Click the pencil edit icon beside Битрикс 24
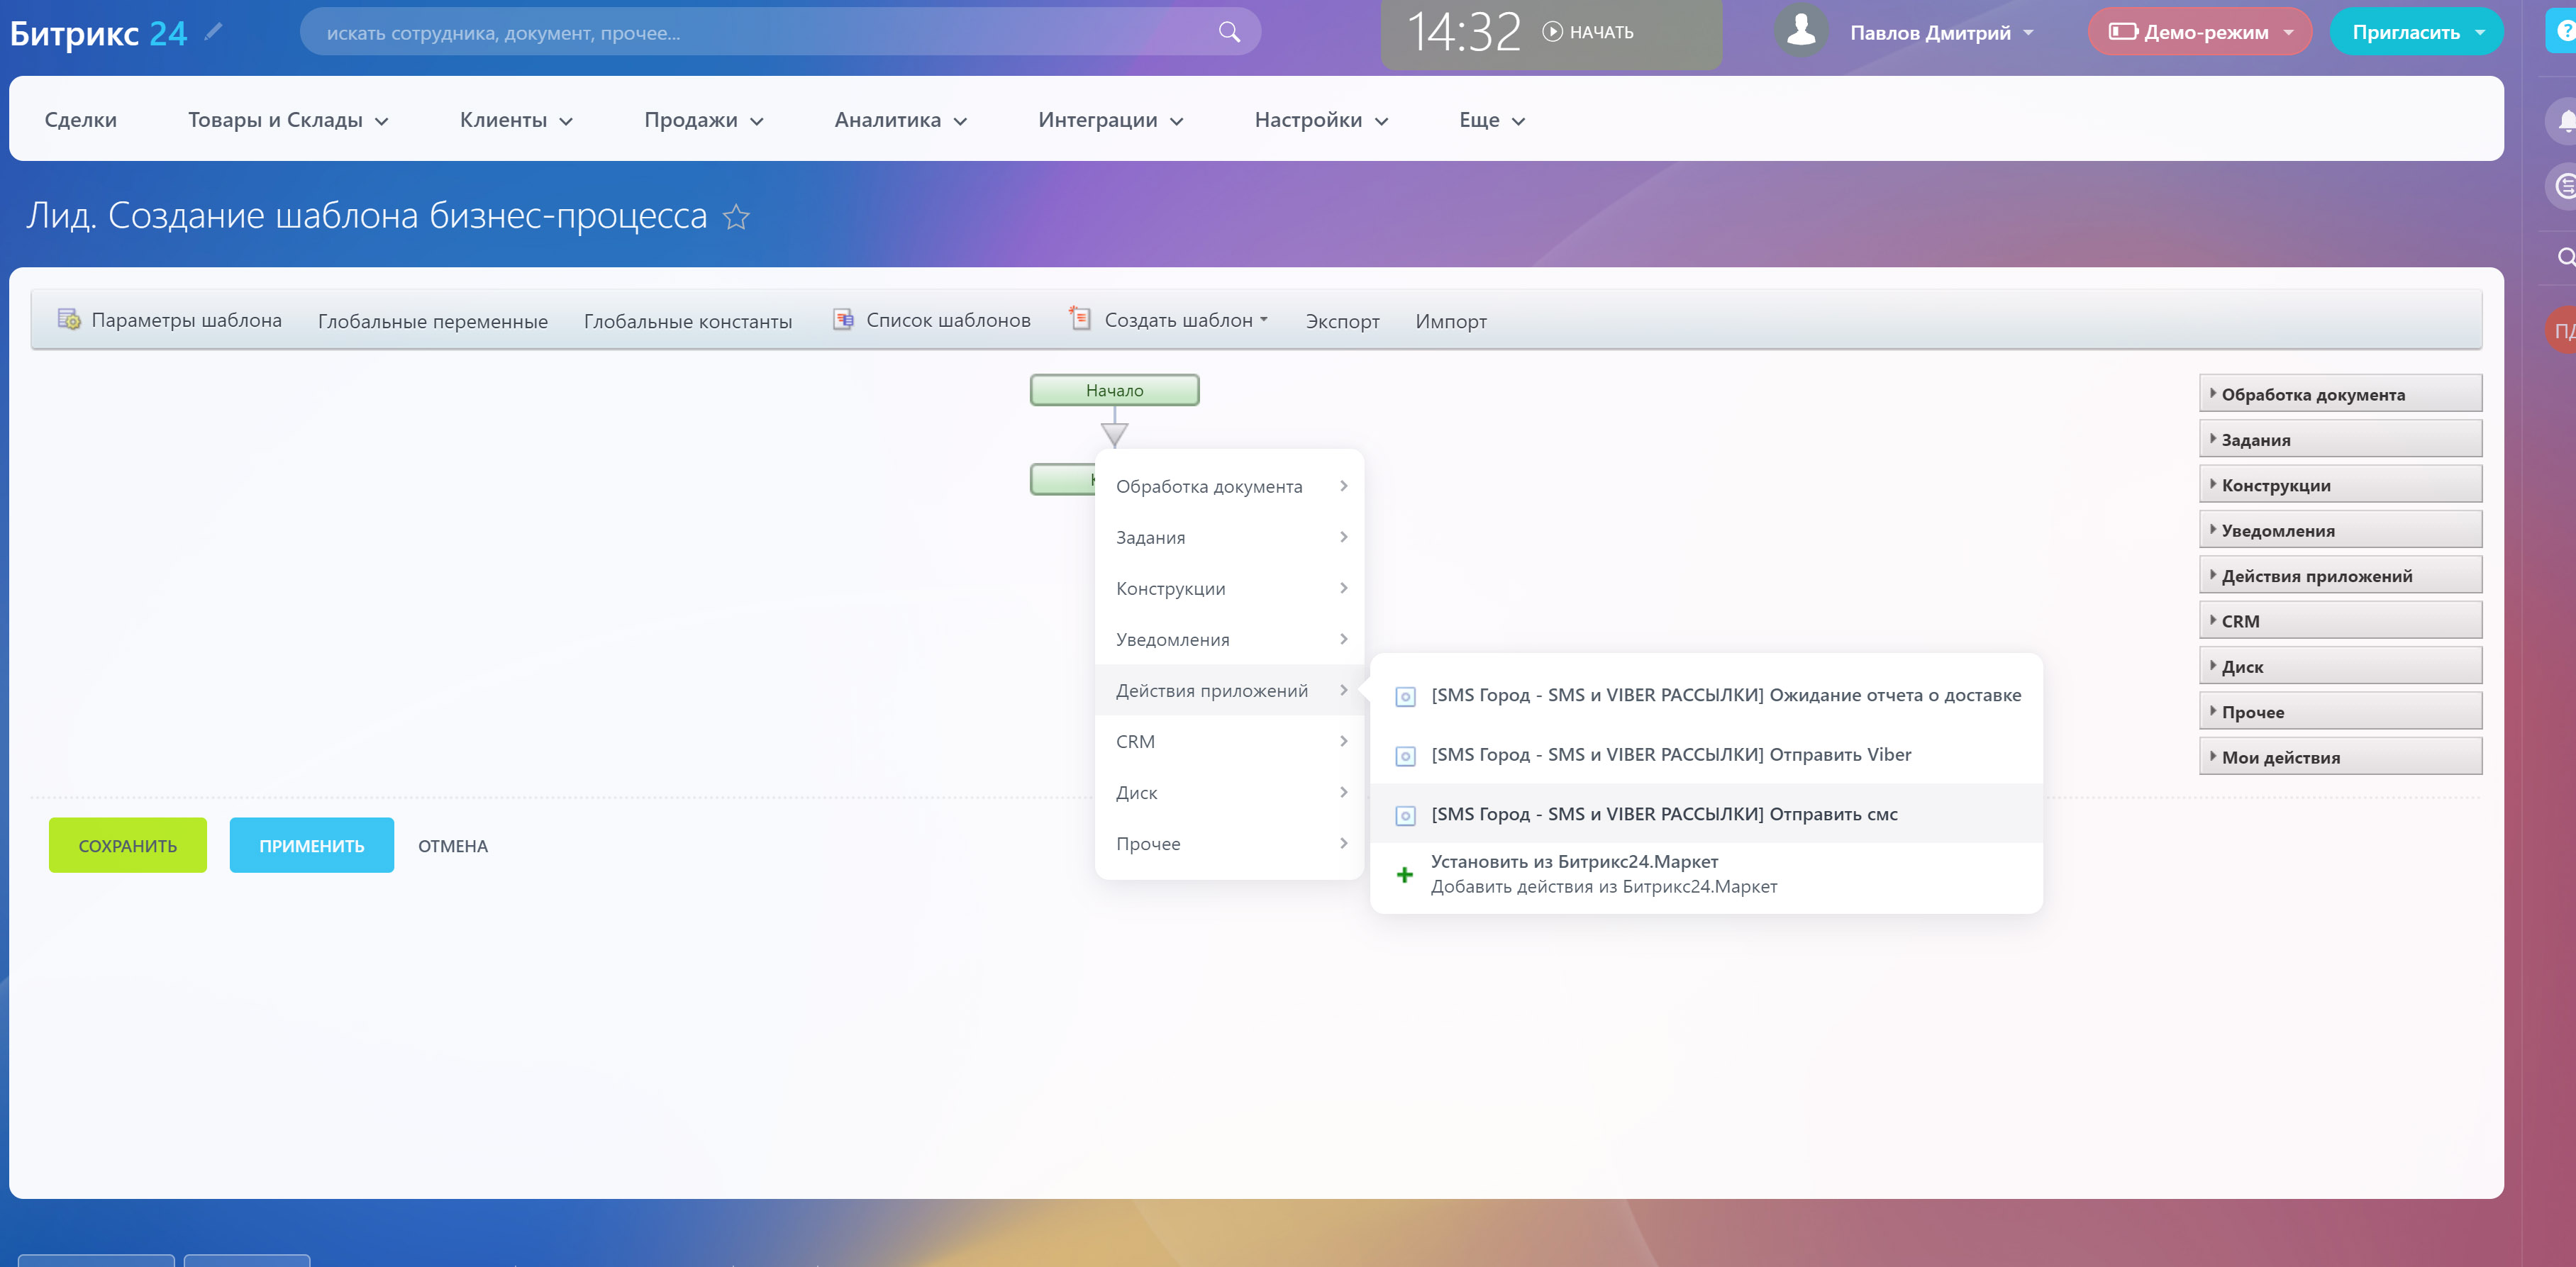This screenshot has width=2576, height=1267. [213, 32]
